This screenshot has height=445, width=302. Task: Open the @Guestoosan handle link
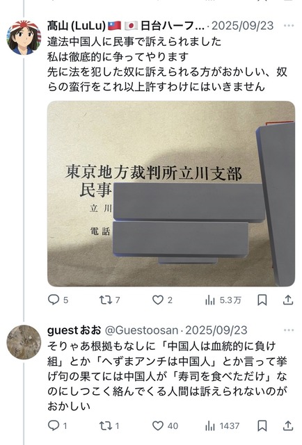pos(141,330)
